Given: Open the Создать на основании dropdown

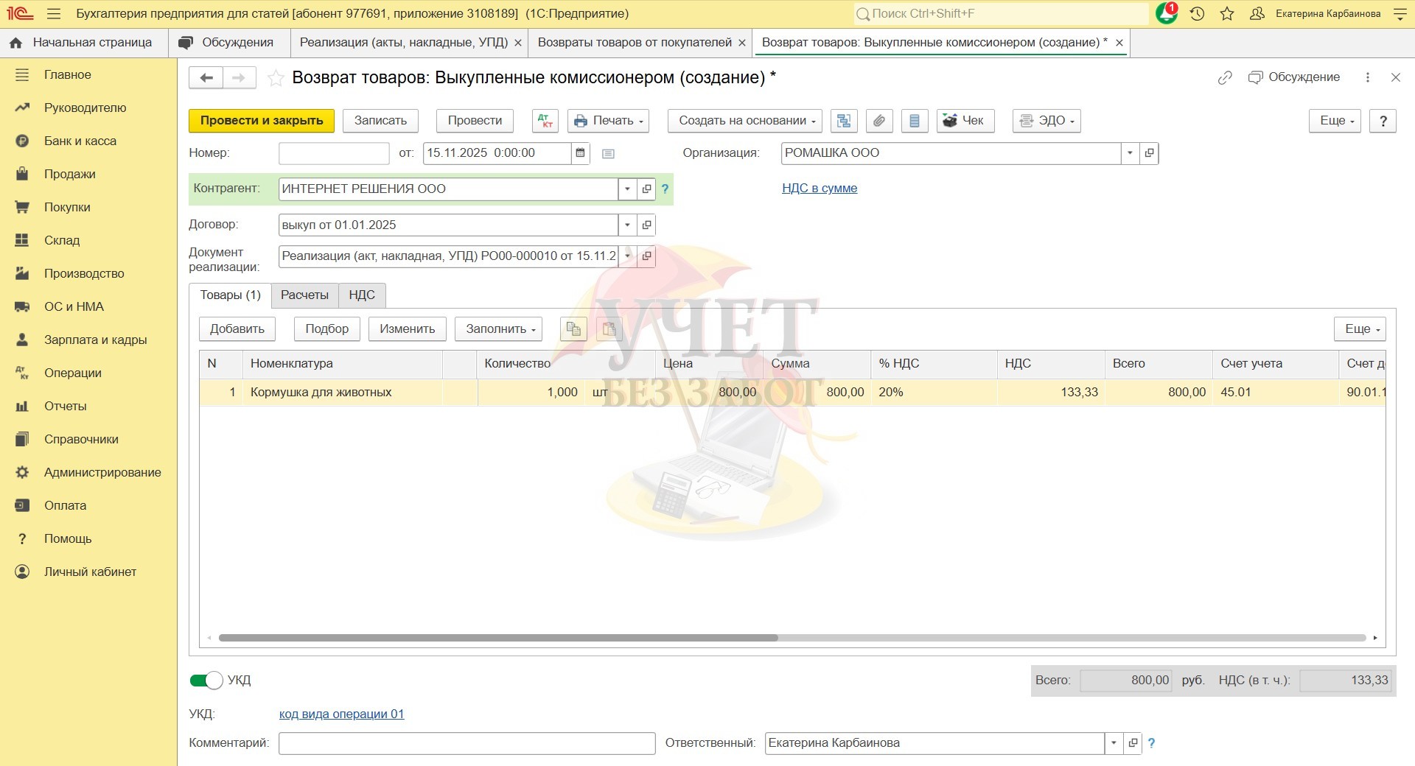Looking at the screenshot, I should (744, 121).
